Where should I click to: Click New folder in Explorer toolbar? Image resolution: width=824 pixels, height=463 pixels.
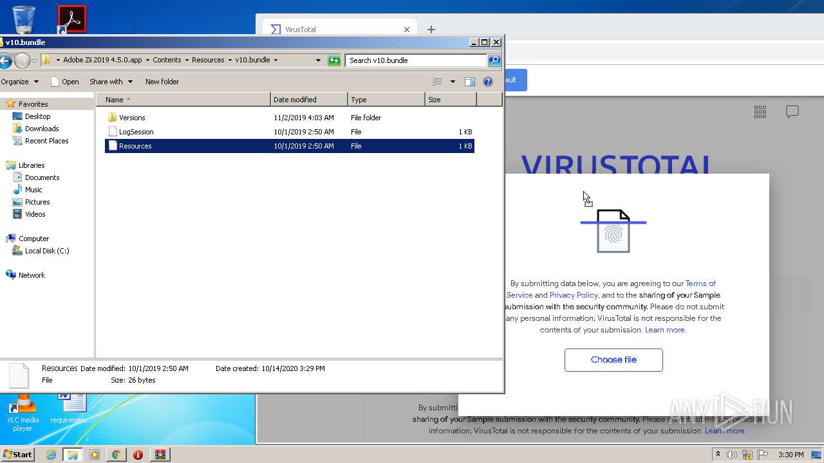click(162, 82)
